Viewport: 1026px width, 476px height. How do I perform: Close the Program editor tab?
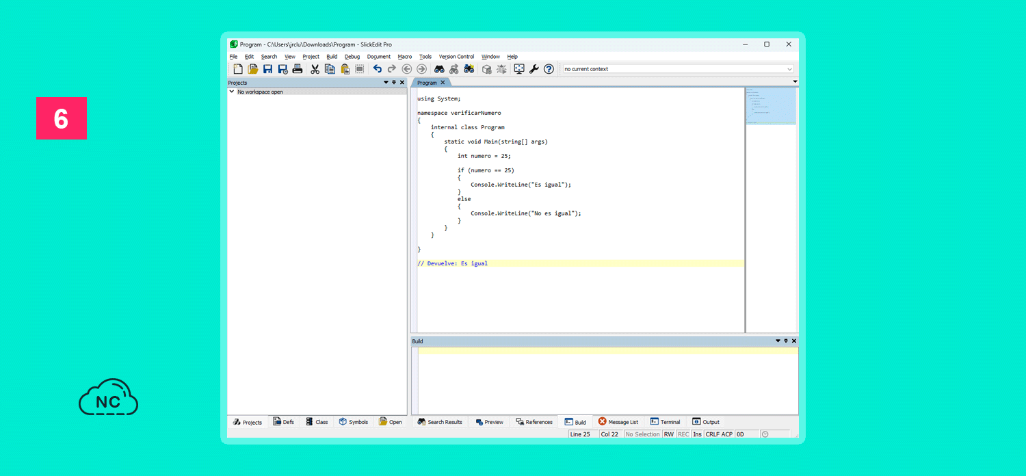(443, 83)
